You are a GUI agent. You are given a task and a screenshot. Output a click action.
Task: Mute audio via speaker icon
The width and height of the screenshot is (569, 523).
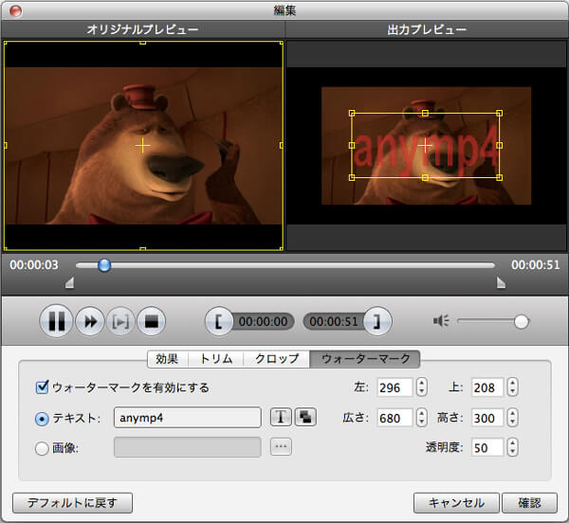tap(441, 321)
